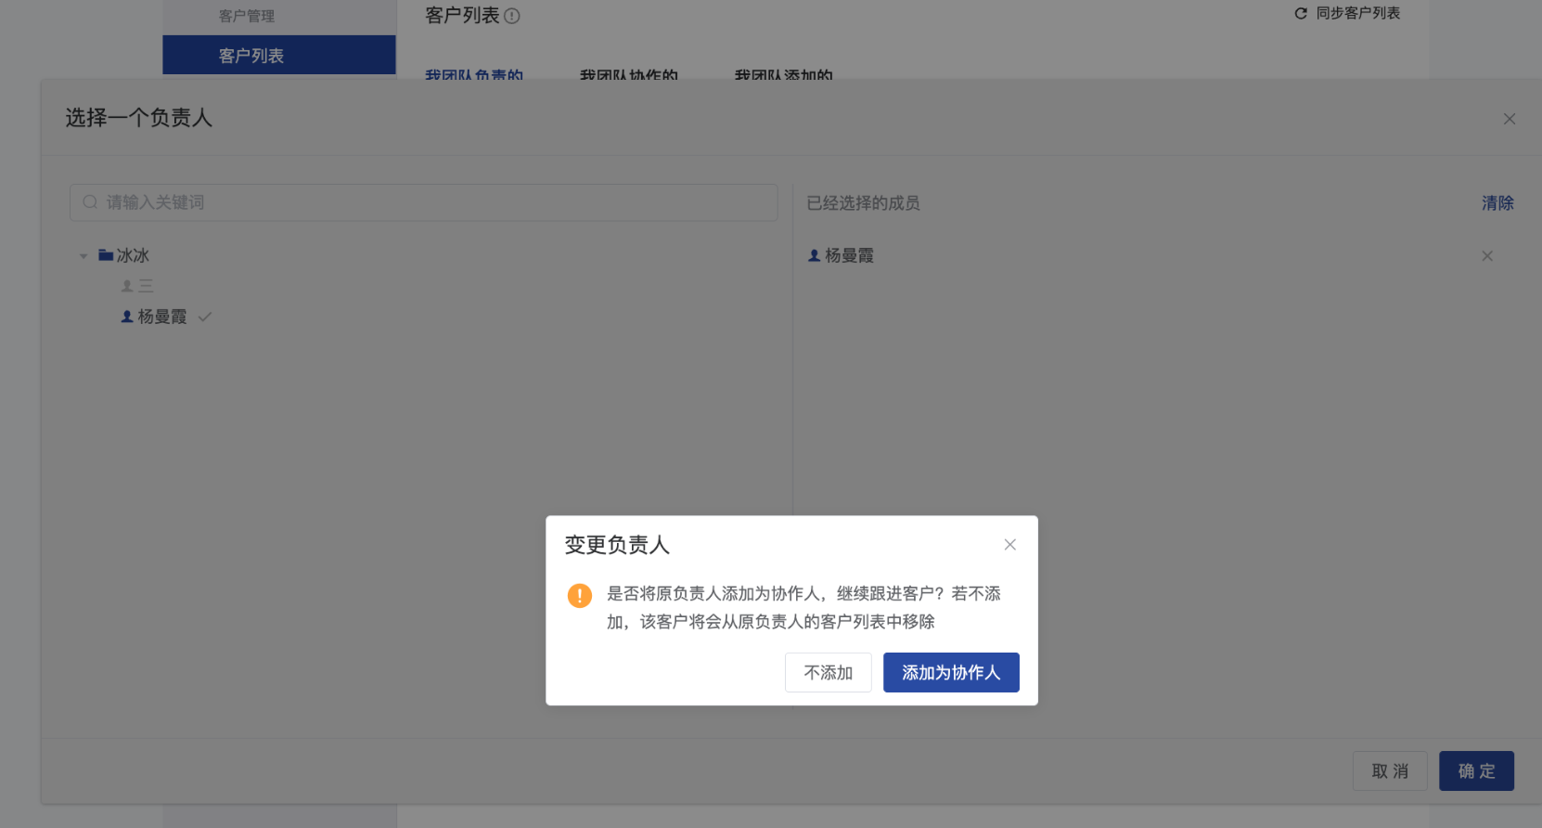
Task: Click 添加为协作人 button in dialog
Action: click(x=951, y=672)
